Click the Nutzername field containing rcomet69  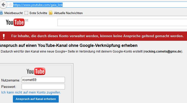[x=43, y=80]
